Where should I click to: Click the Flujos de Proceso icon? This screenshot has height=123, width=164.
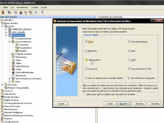click(x=2, y=106)
